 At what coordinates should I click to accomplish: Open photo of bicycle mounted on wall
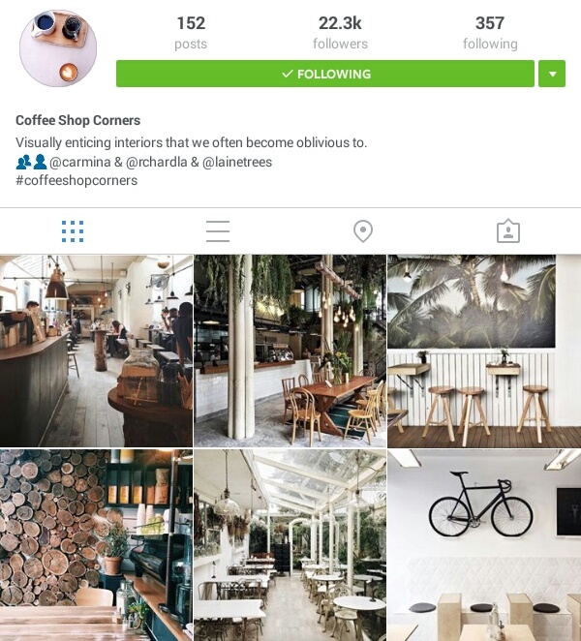point(484,545)
